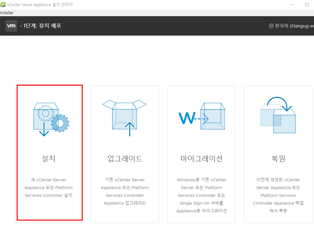This screenshot has height=225, width=314.
Task: Select the 업그레이드 card title
Action: (125, 159)
